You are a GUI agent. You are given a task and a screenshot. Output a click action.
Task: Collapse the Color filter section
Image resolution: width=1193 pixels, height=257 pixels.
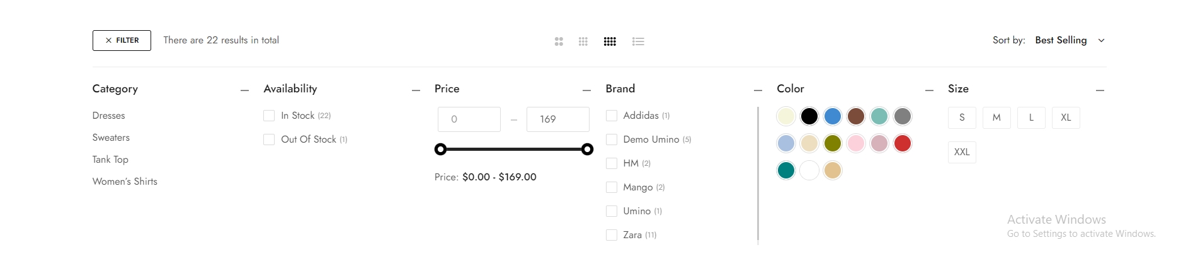pyautogui.click(x=929, y=90)
